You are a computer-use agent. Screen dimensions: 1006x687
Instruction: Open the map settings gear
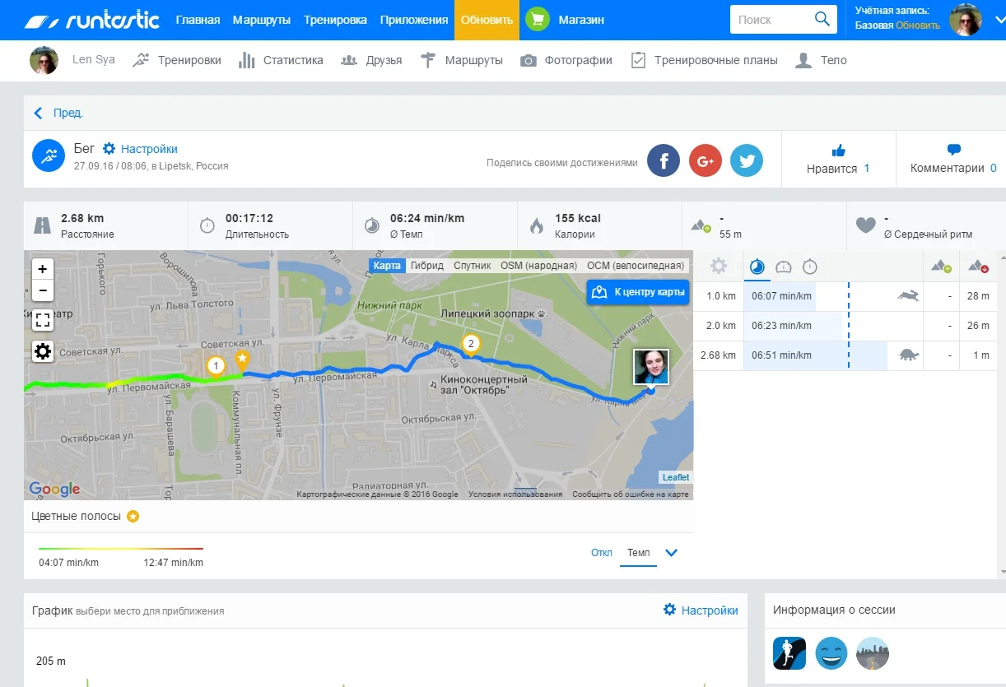point(43,352)
